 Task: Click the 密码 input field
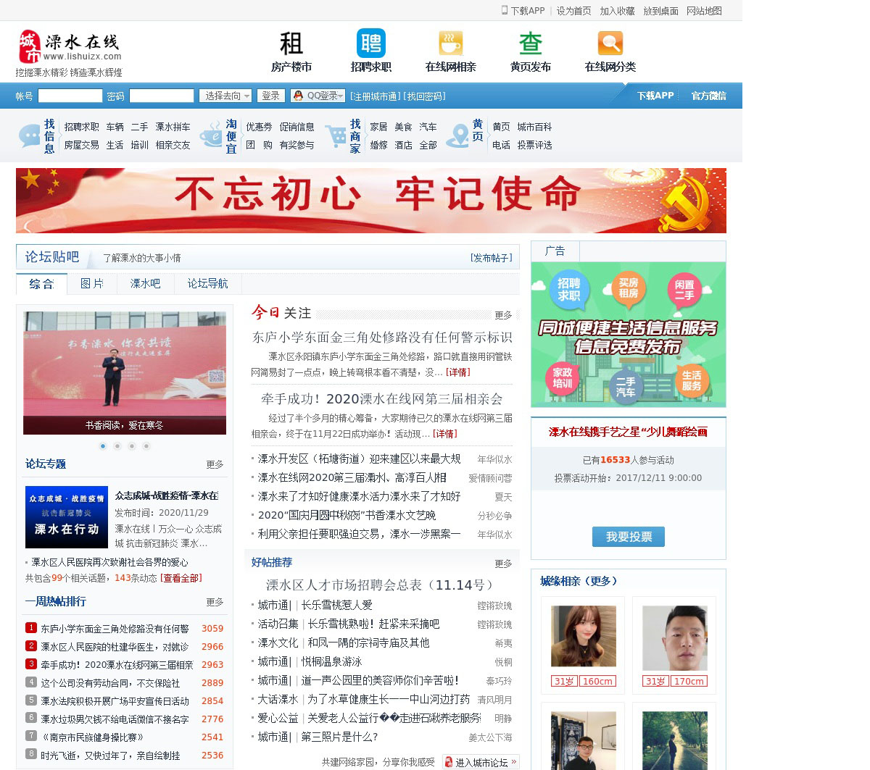click(162, 96)
